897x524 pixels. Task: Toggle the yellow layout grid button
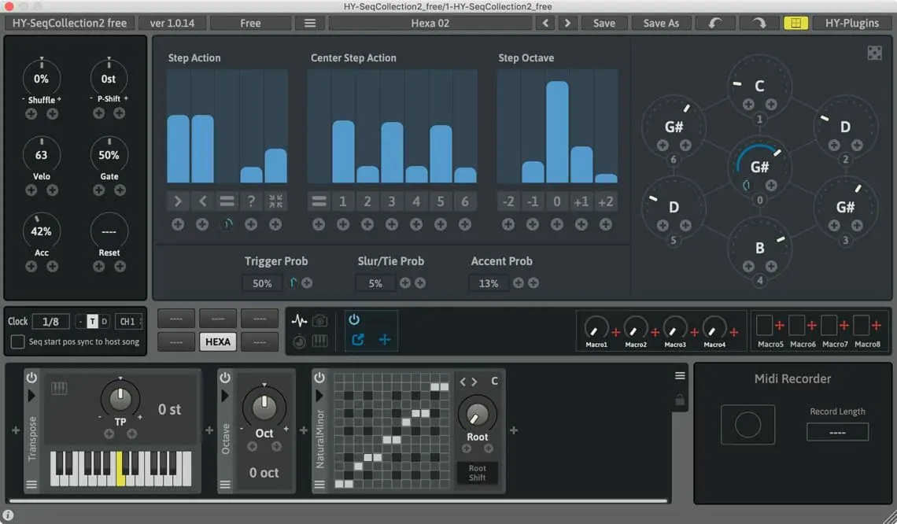pyautogui.click(x=795, y=23)
